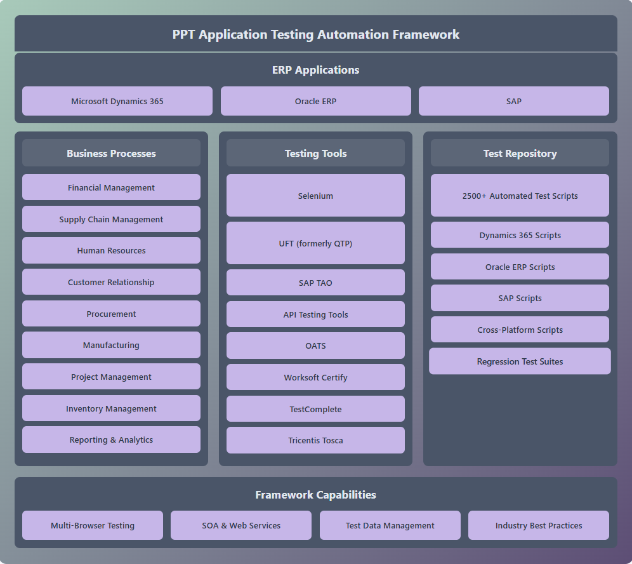
Task: Click the Human Resources box
Action: point(111,250)
